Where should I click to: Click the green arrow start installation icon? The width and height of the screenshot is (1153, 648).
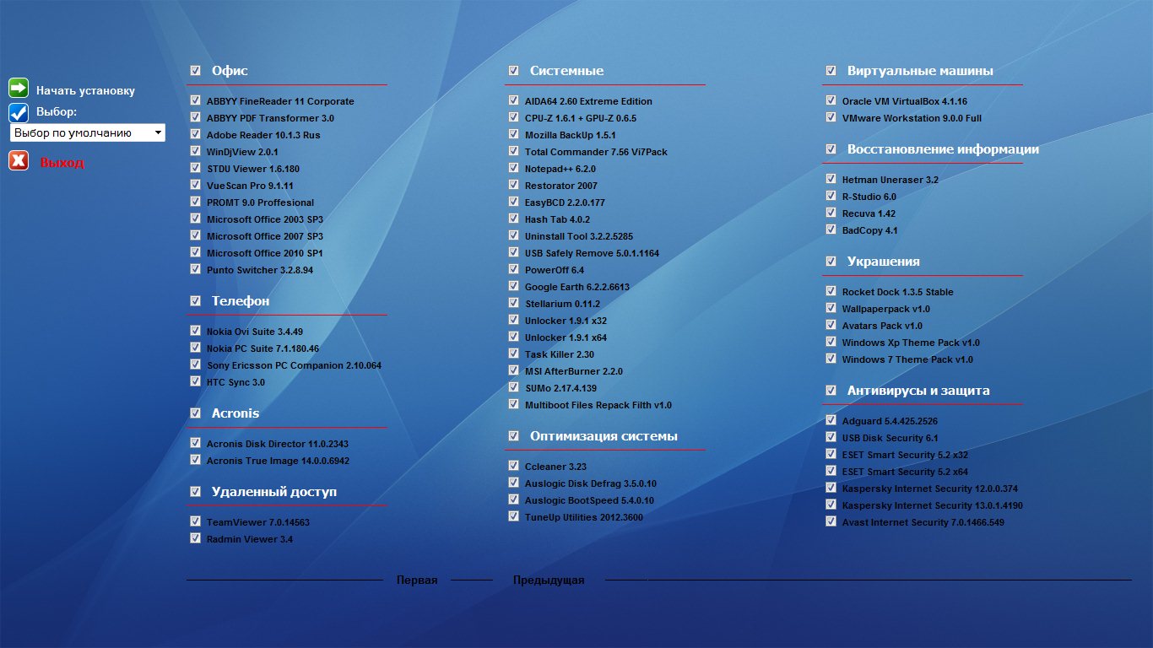19,89
